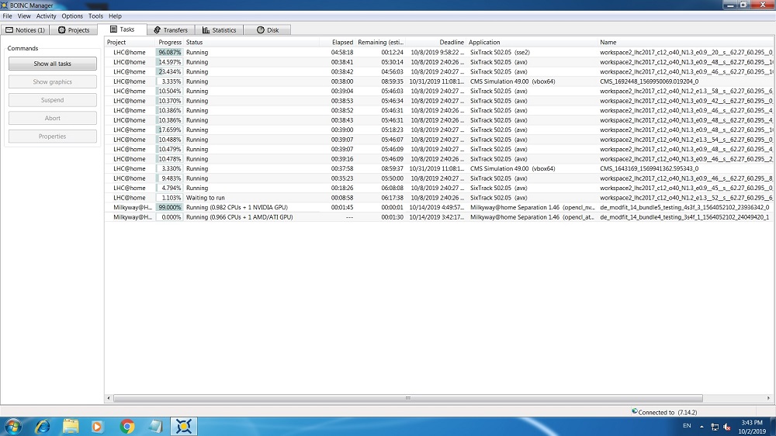Sort by the Project column header
776x436 pixels.
(130, 43)
